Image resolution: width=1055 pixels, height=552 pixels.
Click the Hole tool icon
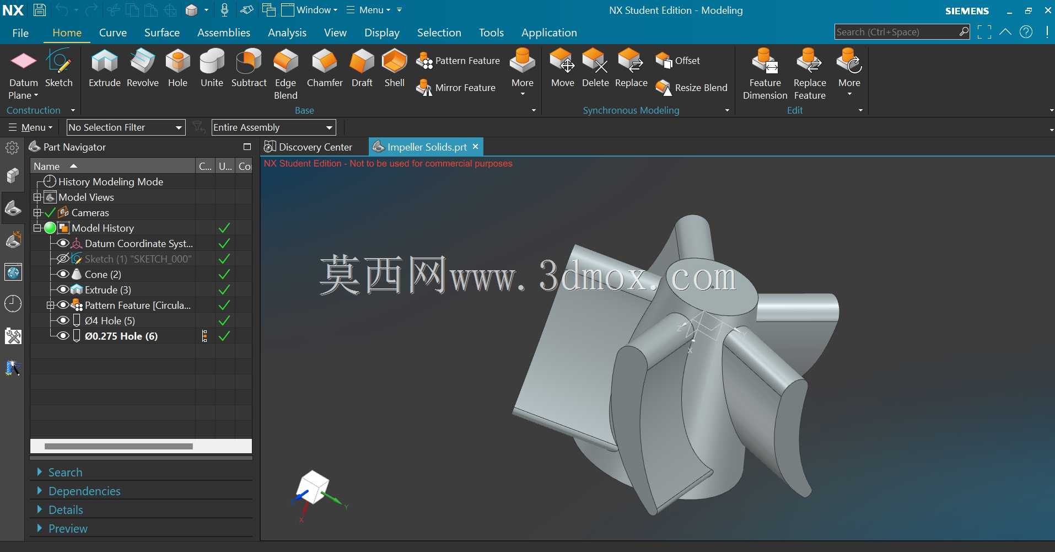coord(177,68)
